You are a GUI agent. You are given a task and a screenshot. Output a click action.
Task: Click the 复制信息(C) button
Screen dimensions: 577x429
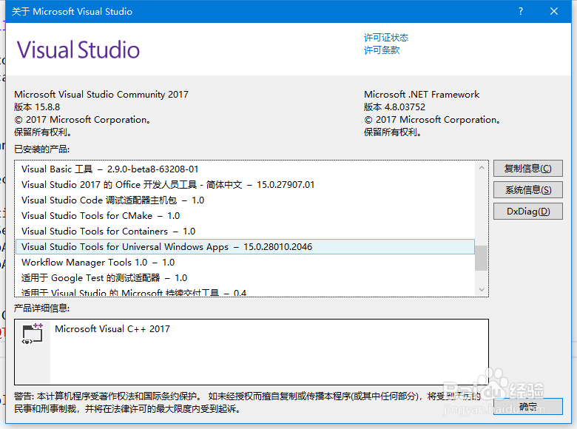click(527, 169)
